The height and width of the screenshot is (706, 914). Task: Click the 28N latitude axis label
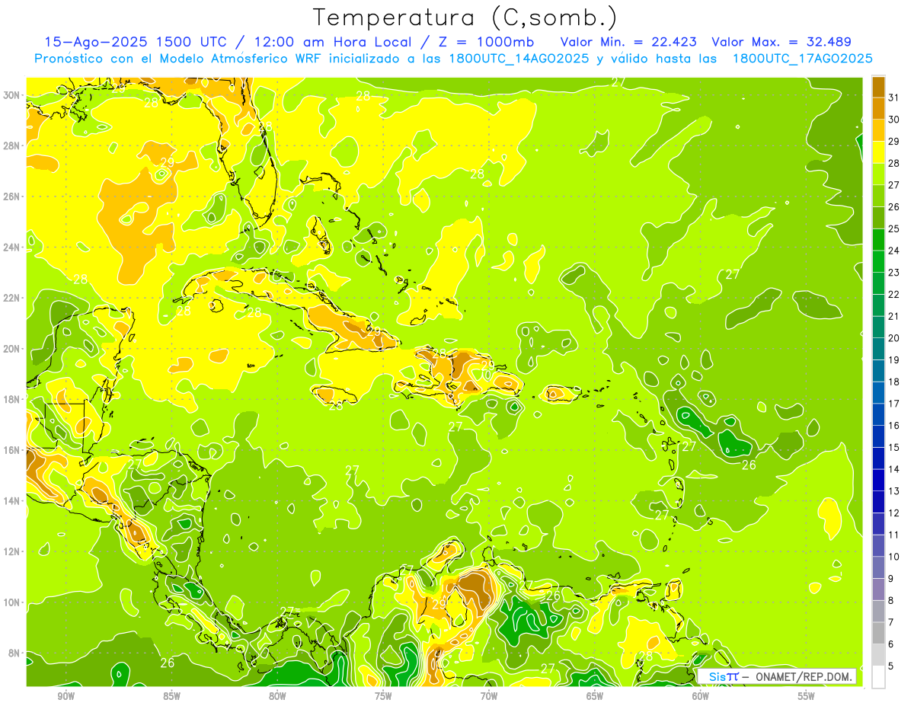click(x=12, y=145)
